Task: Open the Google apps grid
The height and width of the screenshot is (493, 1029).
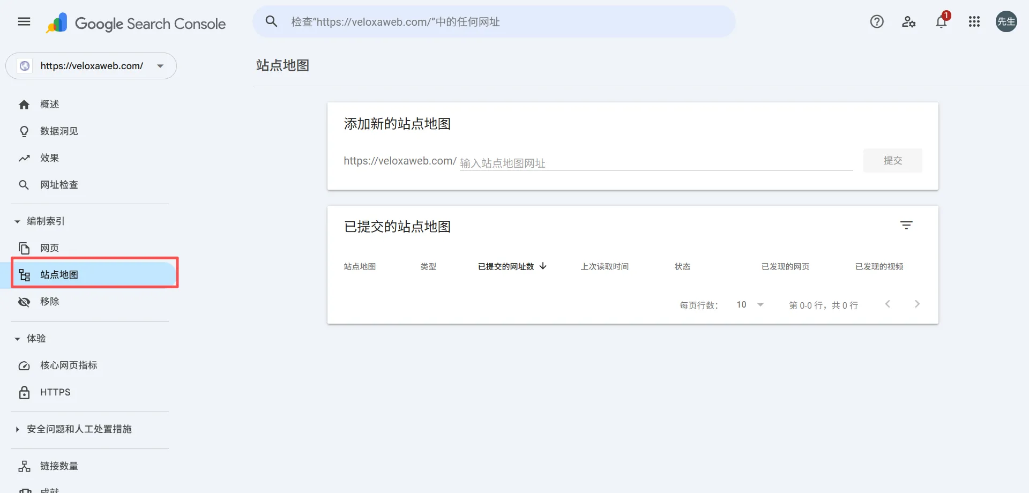Action: click(974, 21)
